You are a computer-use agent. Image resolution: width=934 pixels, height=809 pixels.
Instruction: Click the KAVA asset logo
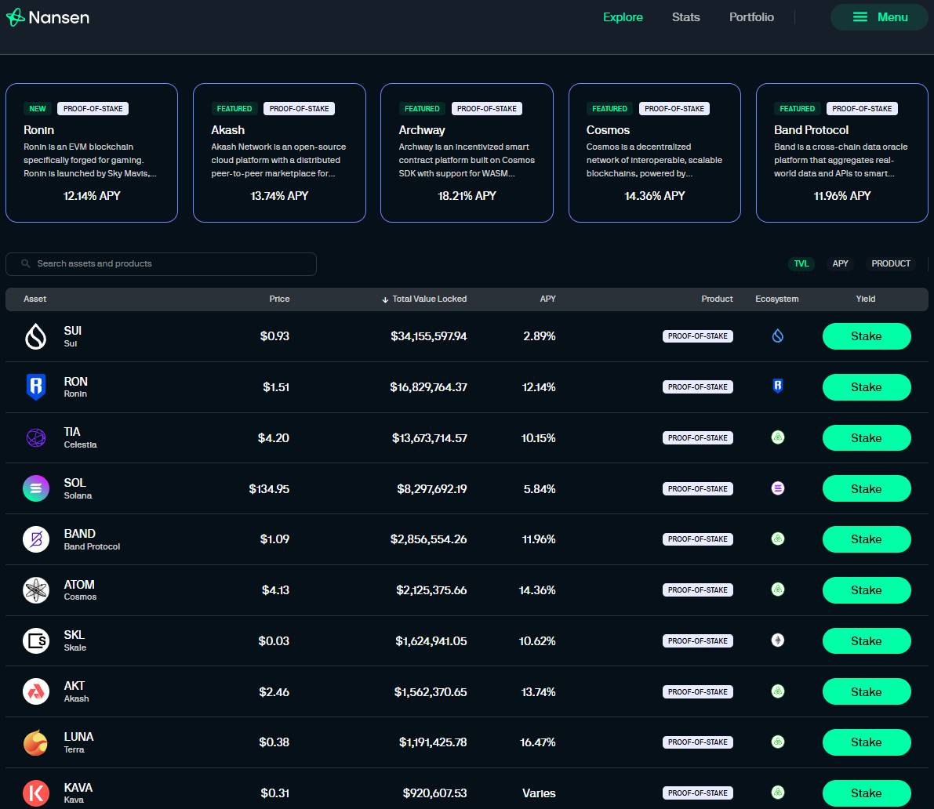36,793
